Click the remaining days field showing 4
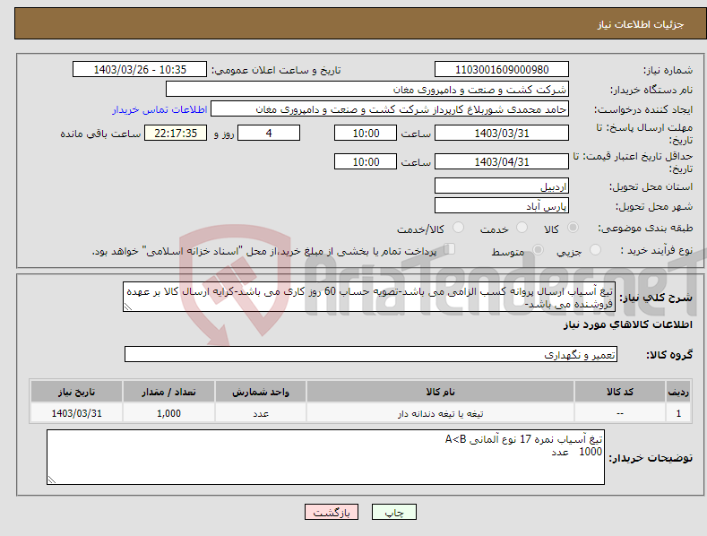 pyautogui.click(x=269, y=133)
